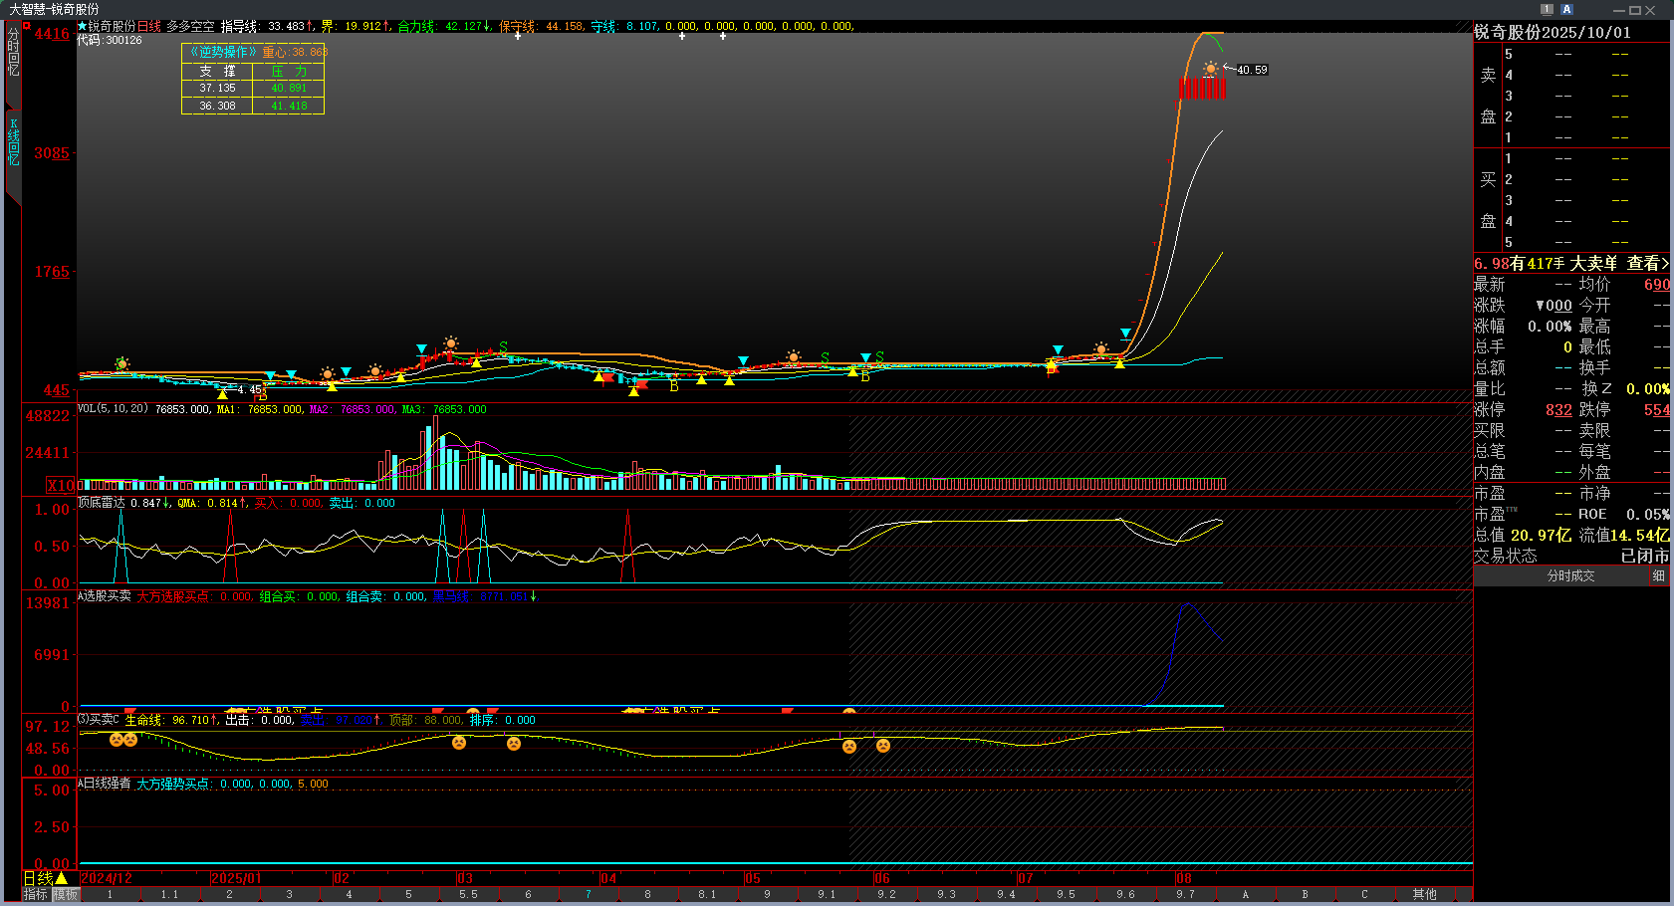Click the leftmost sun icon on the price line
1674x906 pixels.
pos(121,364)
